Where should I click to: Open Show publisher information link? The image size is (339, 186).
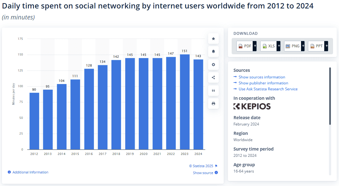(x=263, y=83)
